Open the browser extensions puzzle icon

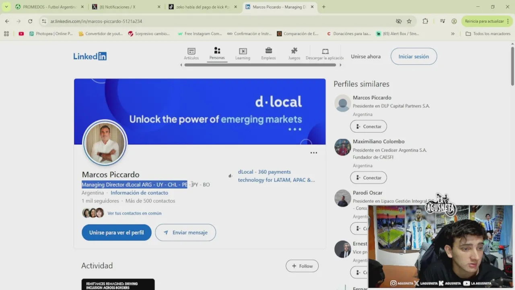pyautogui.click(x=425, y=21)
